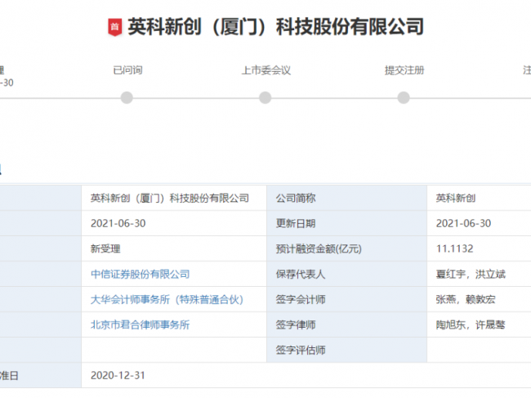Click the 新受理 status cell

(x=174, y=249)
